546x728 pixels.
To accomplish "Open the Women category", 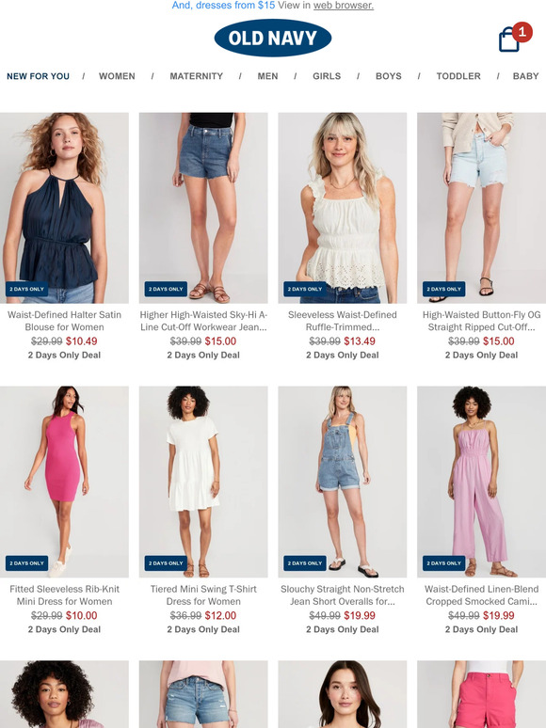I will tap(117, 76).
